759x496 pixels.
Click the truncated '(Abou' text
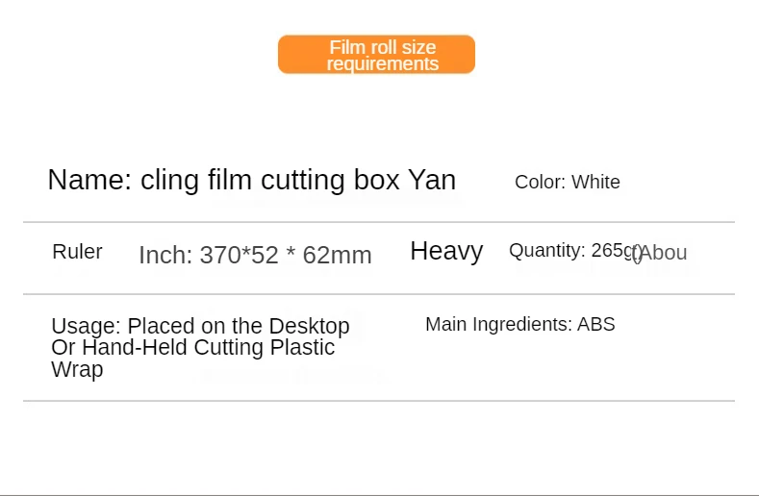point(664,253)
